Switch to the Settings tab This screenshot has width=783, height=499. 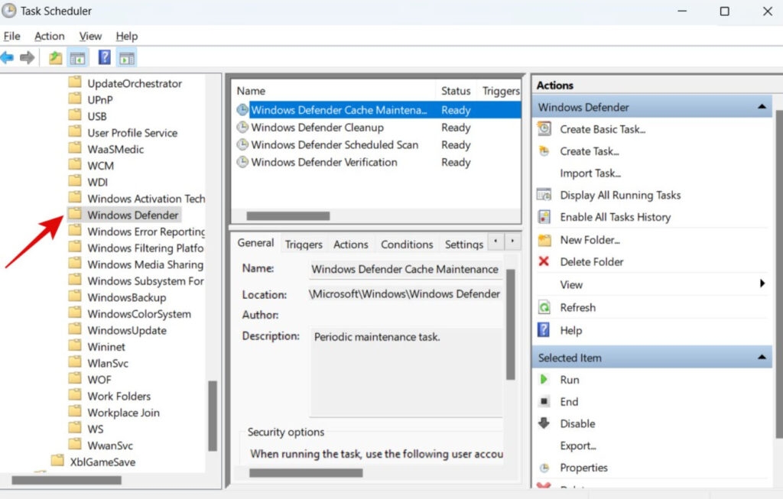[x=464, y=244]
